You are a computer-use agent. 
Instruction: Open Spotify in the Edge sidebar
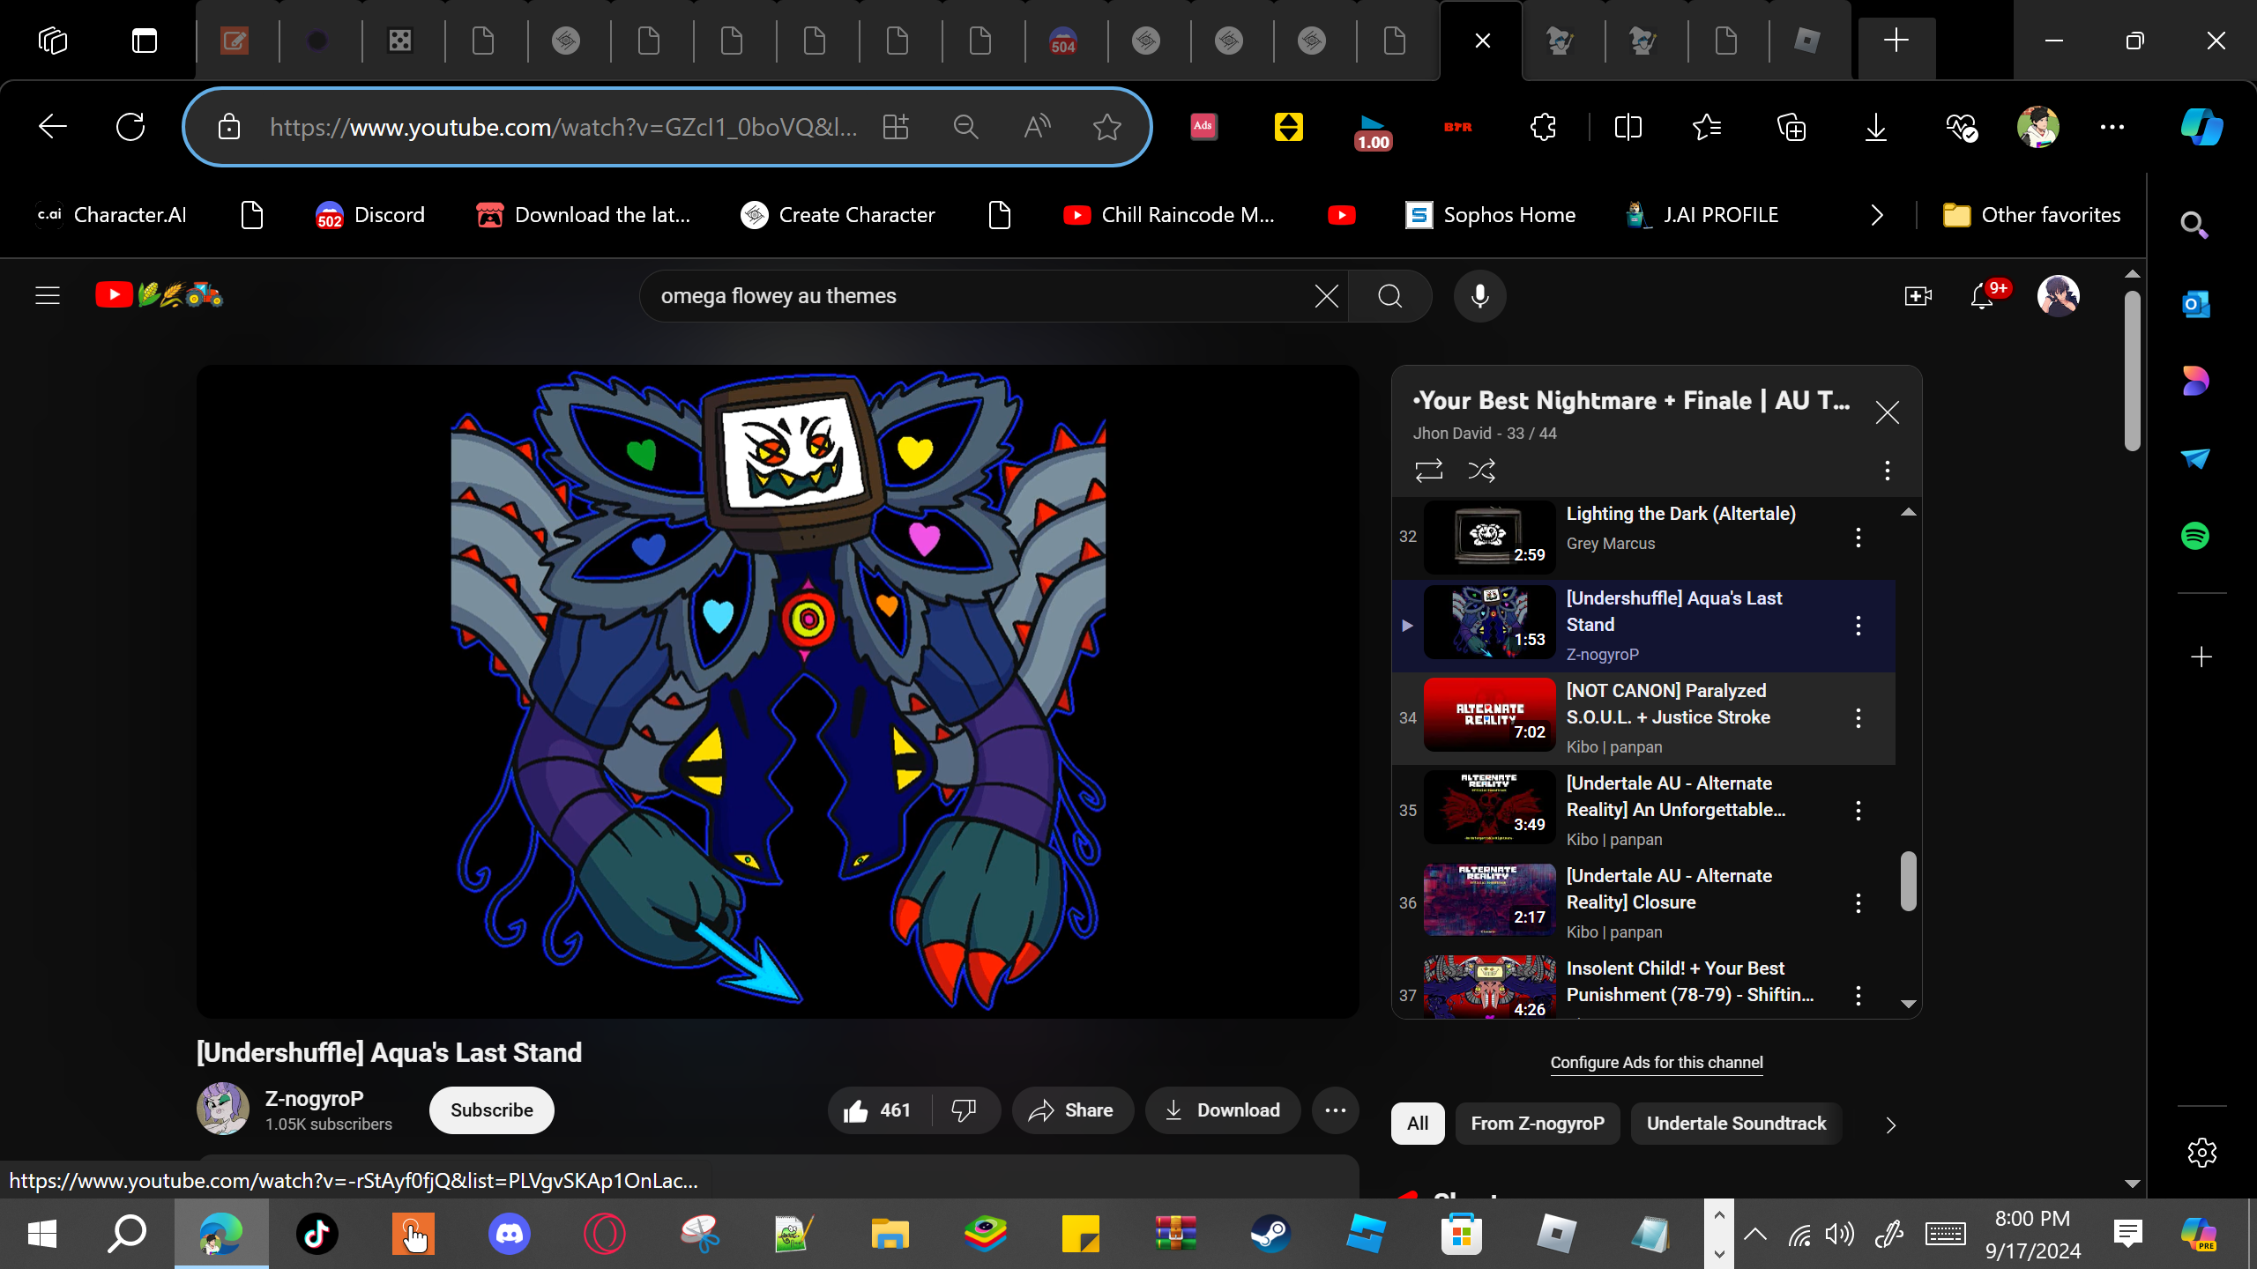[2195, 536]
